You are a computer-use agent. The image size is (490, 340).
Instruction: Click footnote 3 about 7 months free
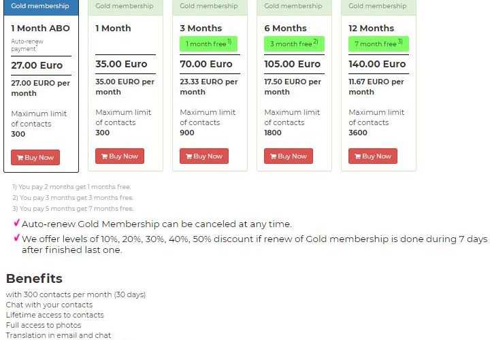click(73, 209)
